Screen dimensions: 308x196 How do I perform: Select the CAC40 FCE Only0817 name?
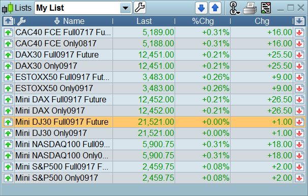[x=56, y=44]
